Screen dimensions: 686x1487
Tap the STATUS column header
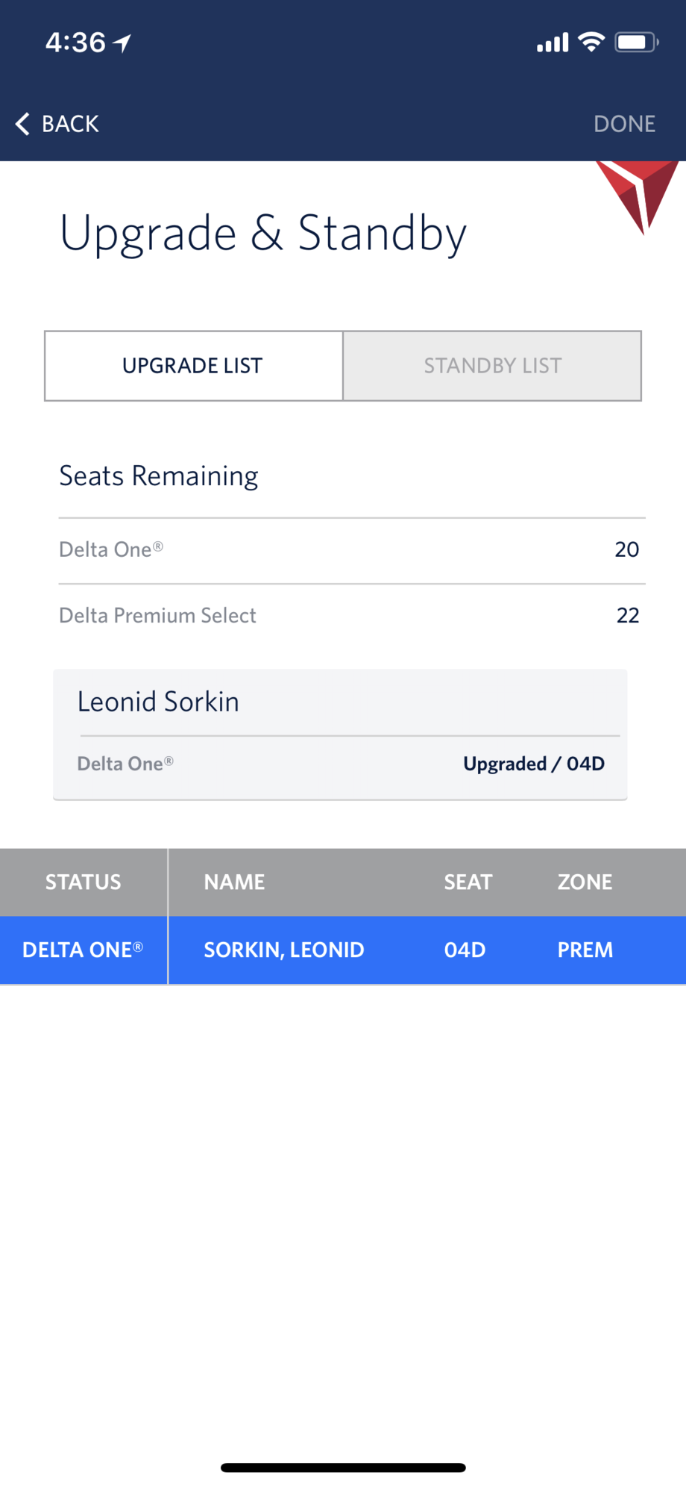(83, 882)
